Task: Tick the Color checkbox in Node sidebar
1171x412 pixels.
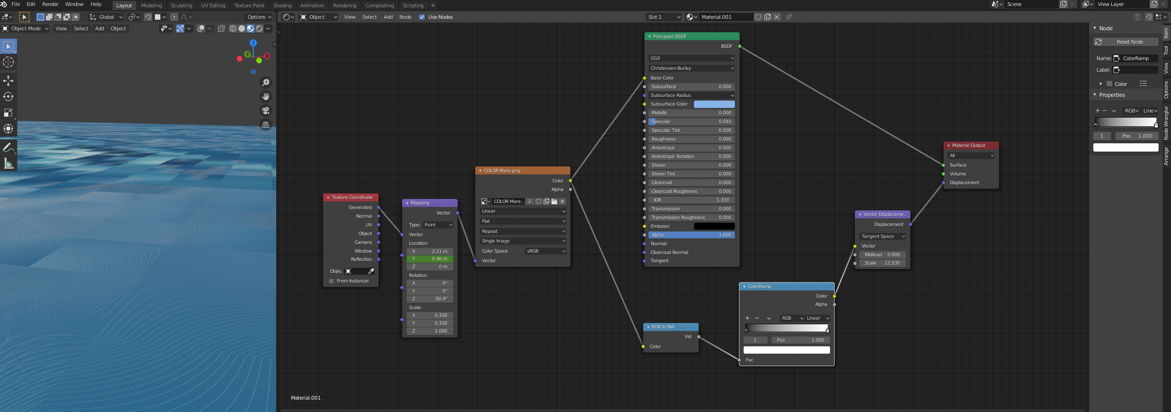Action: coord(1109,84)
